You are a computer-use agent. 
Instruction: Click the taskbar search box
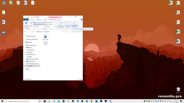coord(21,101)
